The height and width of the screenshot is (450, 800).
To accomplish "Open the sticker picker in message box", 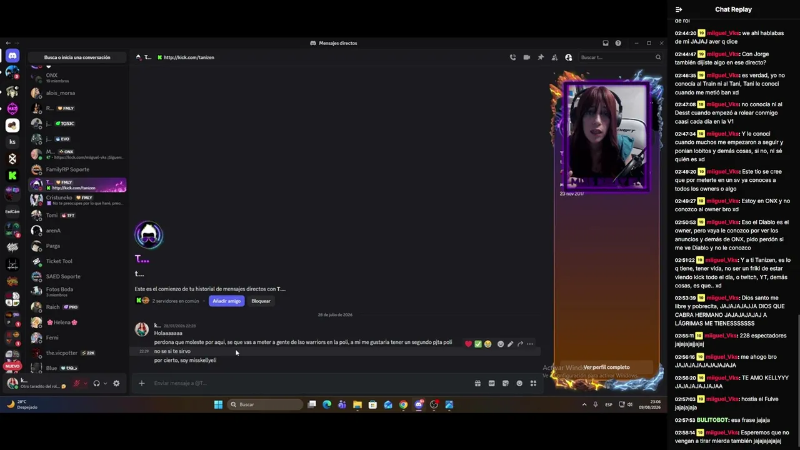I will tap(505, 383).
